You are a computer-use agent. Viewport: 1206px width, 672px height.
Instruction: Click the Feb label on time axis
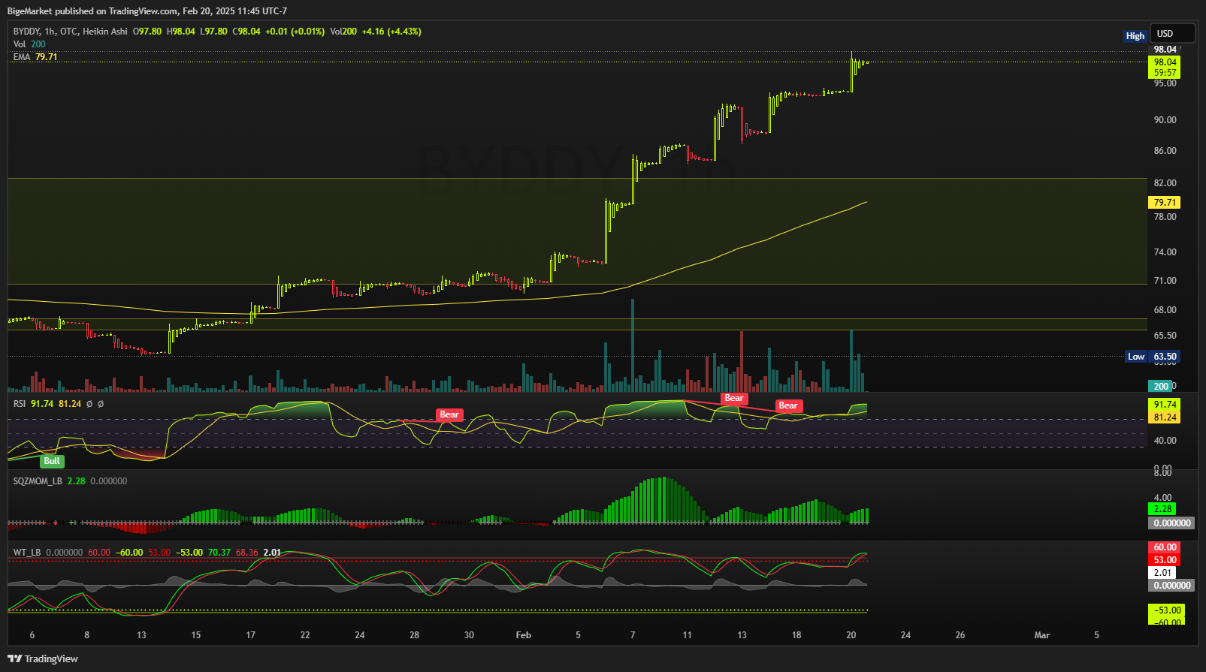[524, 635]
